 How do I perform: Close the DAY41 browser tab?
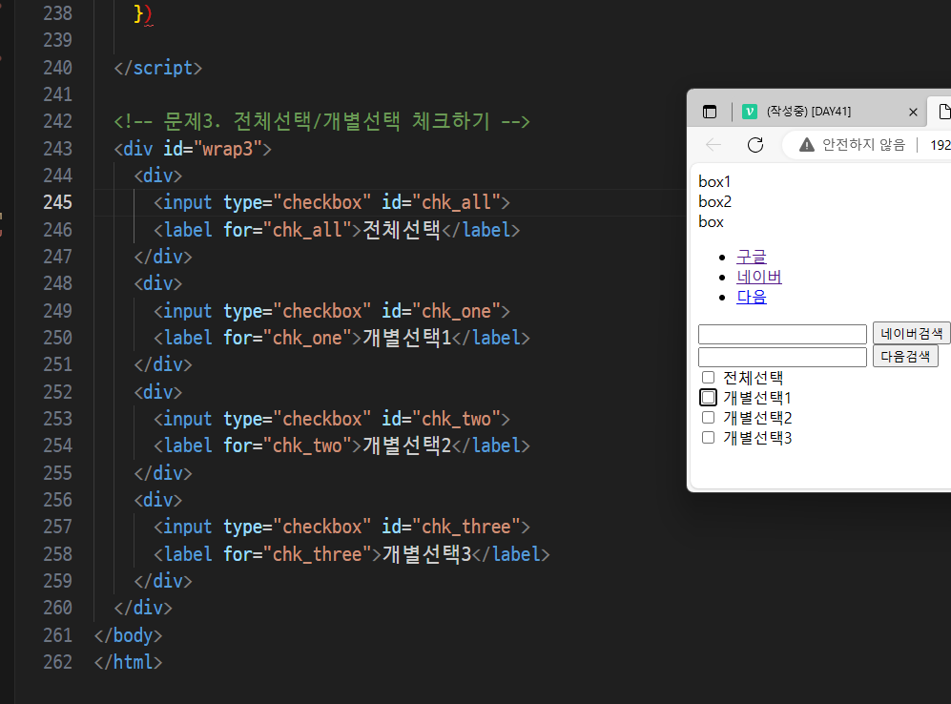[913, 112]
